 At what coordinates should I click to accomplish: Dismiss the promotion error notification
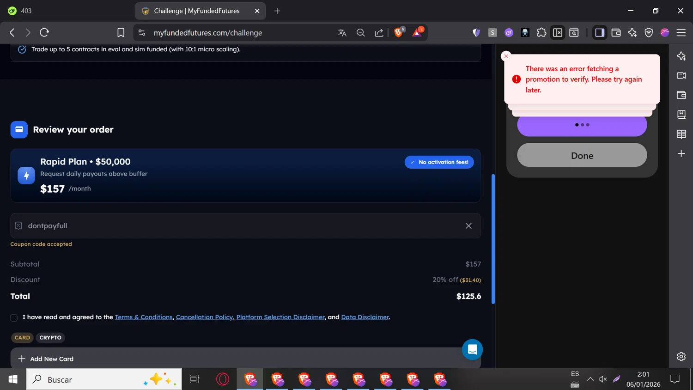click(506, 56)
